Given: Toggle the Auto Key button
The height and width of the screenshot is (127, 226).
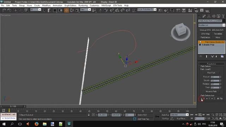Looking at the screenshot, I should click(x=165, y=115).
